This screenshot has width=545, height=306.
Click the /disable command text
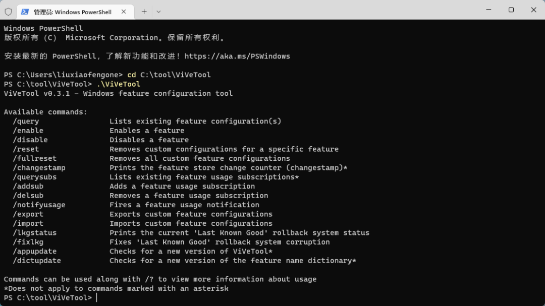[x=30, y=140]
